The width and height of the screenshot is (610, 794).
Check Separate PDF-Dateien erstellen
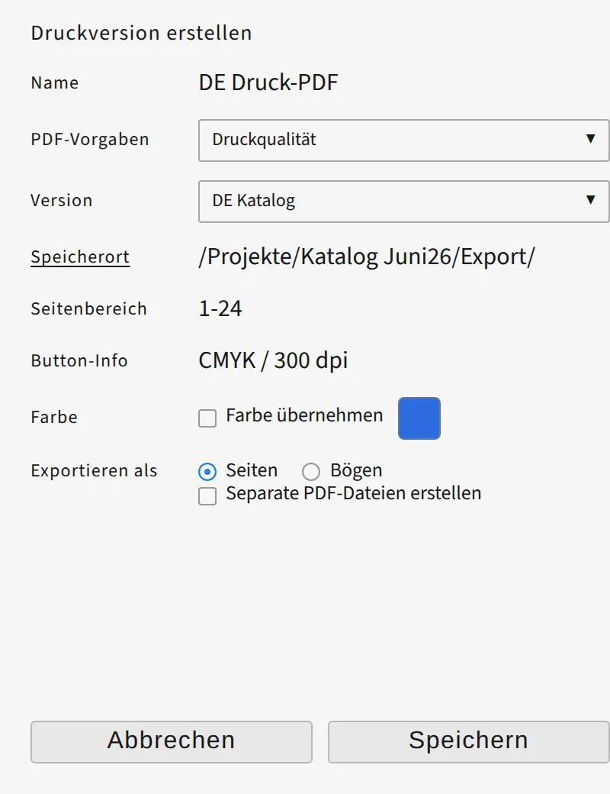(x=207, y=496)
